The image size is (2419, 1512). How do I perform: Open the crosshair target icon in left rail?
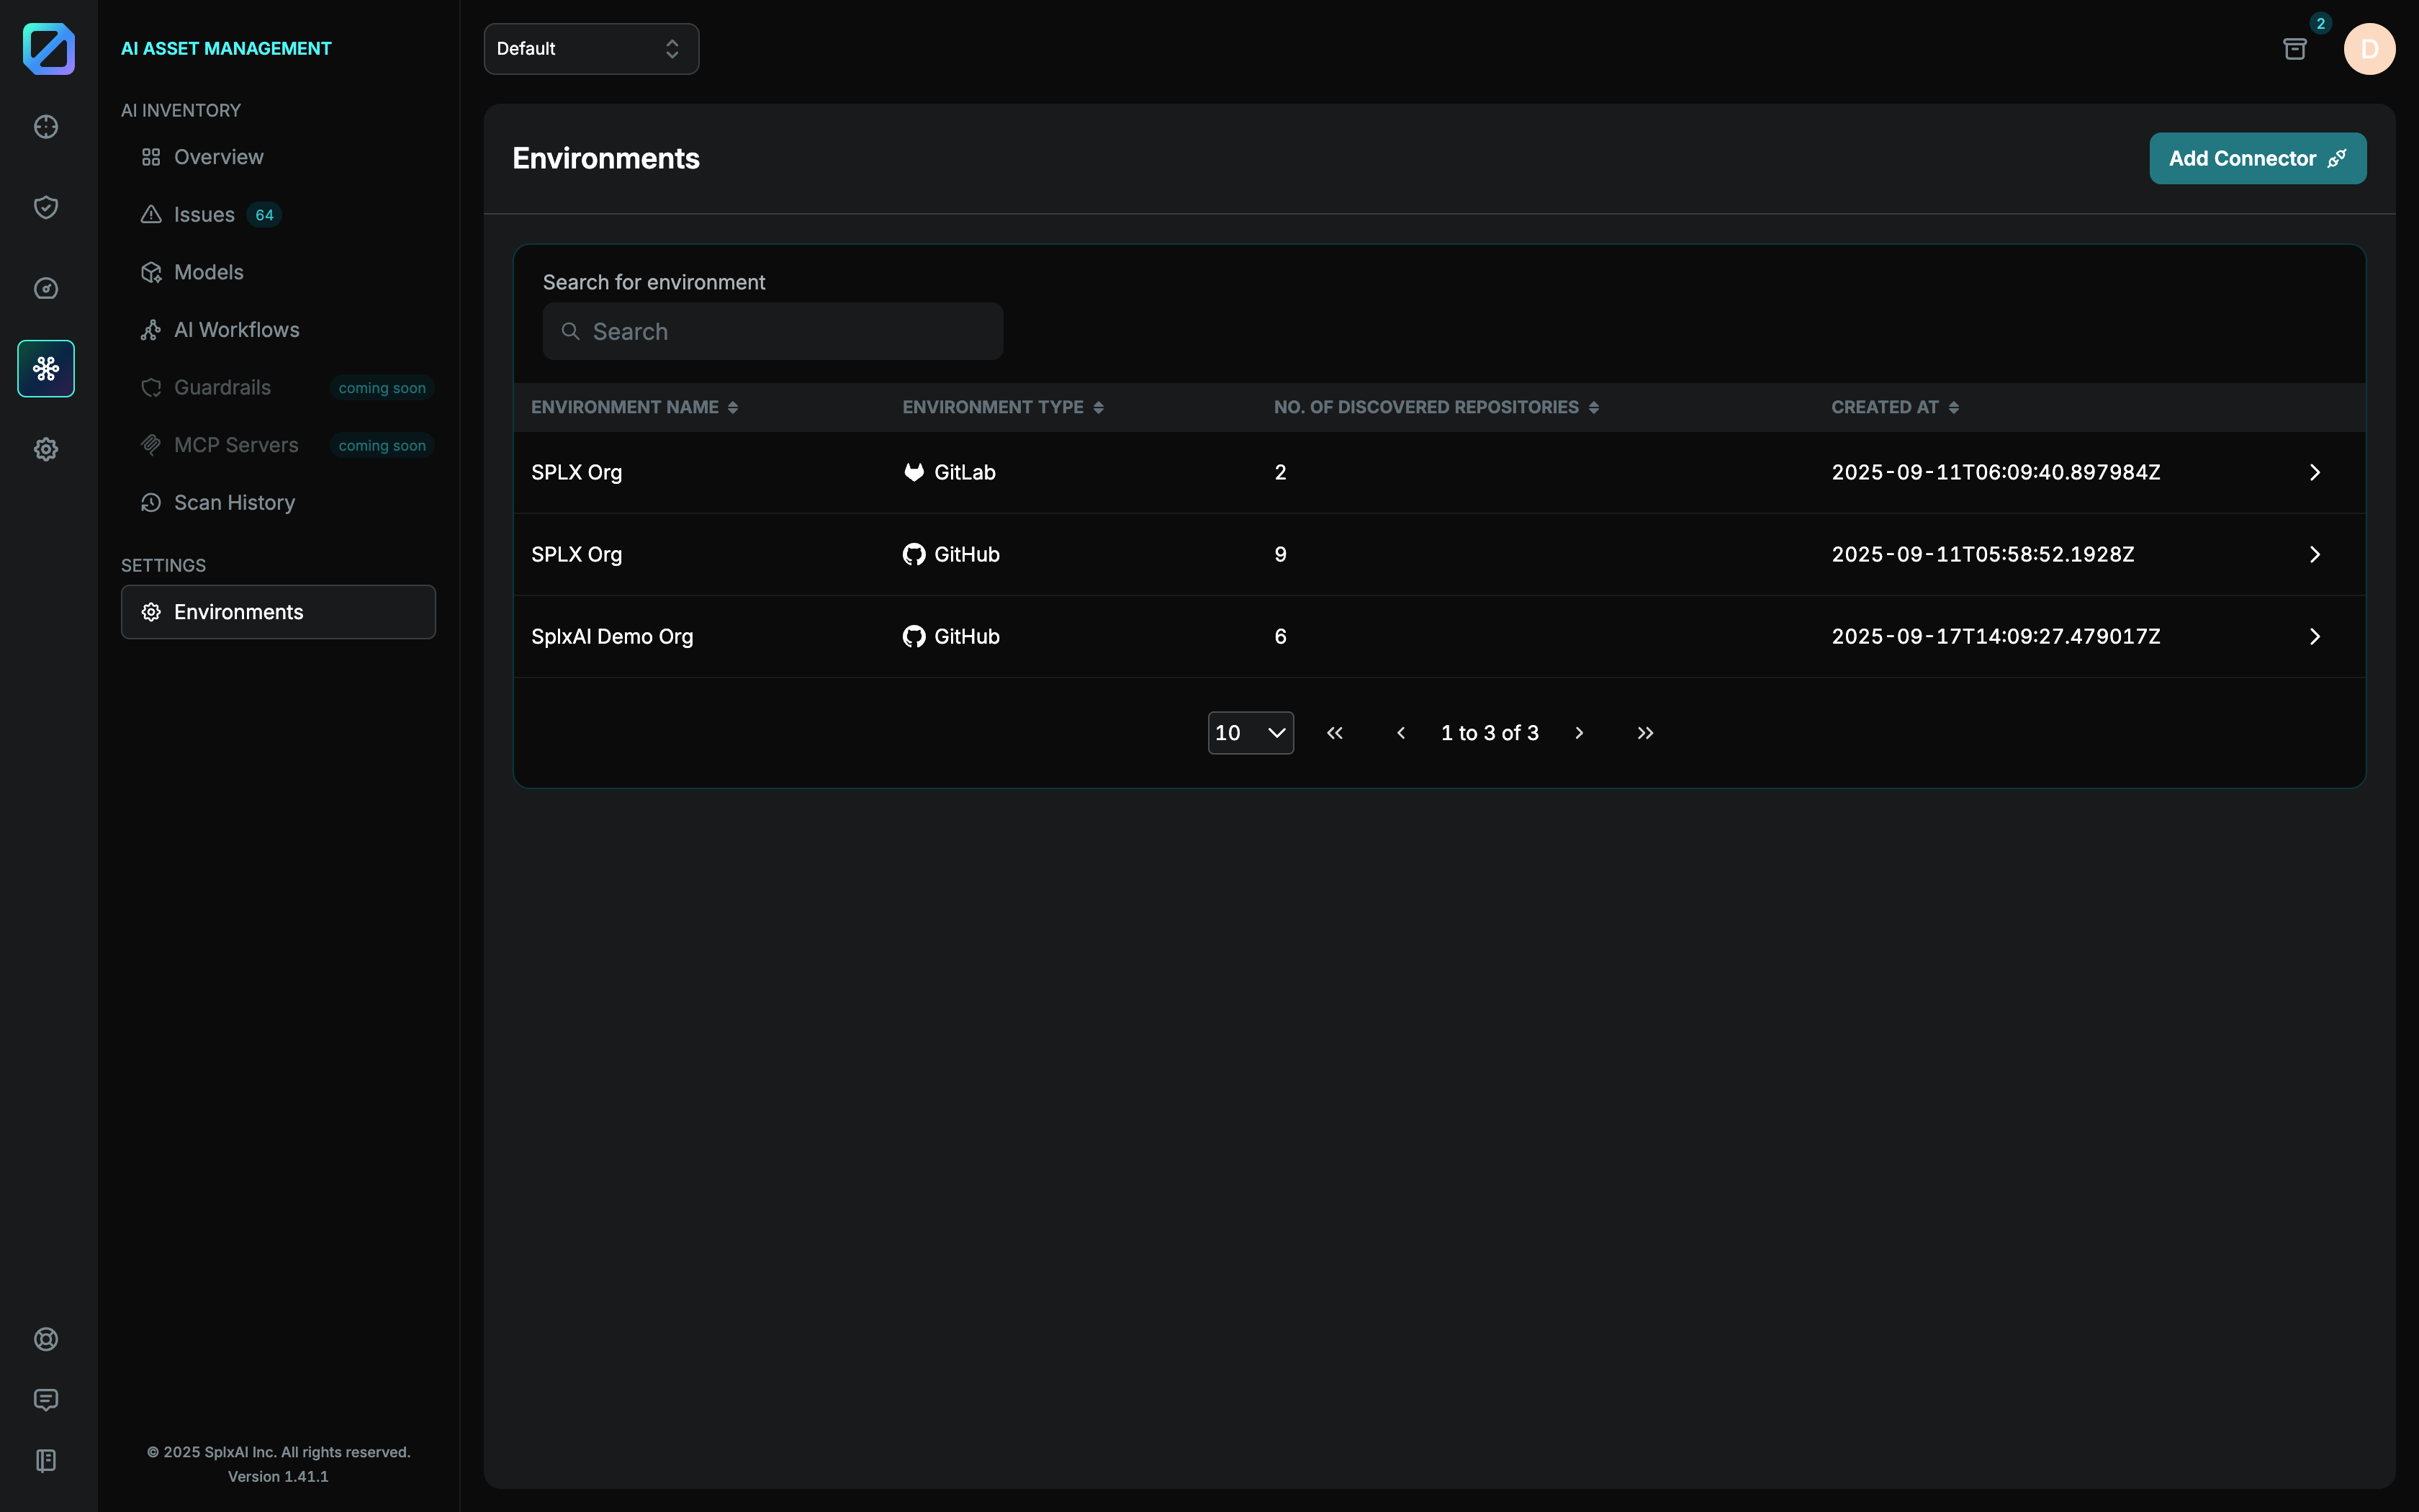click(46, 127)
